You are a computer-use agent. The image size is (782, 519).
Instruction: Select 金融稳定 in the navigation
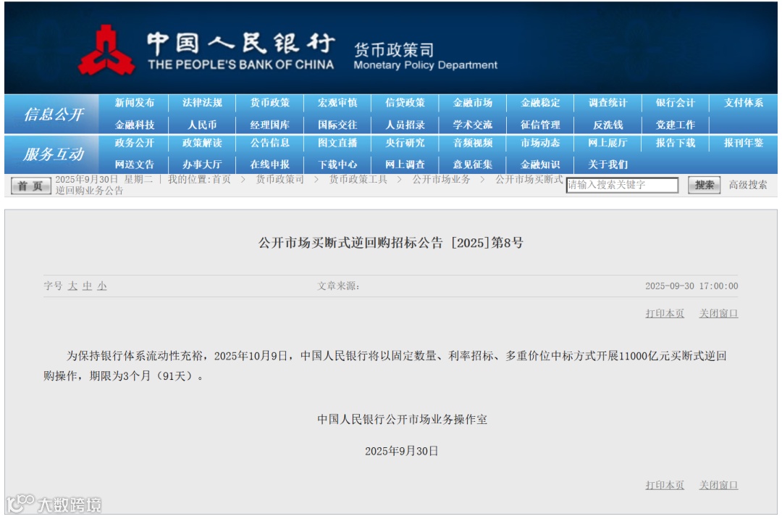click(x=541, y=103)
